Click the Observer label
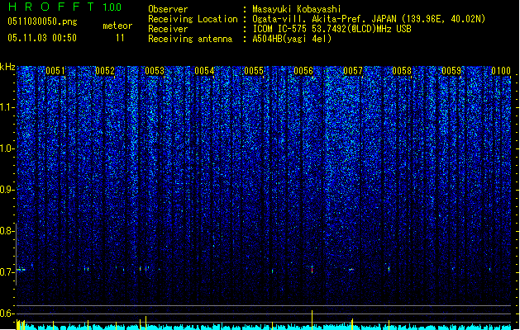This screenshot has height=330, width=520. click(x=168, y=9)
